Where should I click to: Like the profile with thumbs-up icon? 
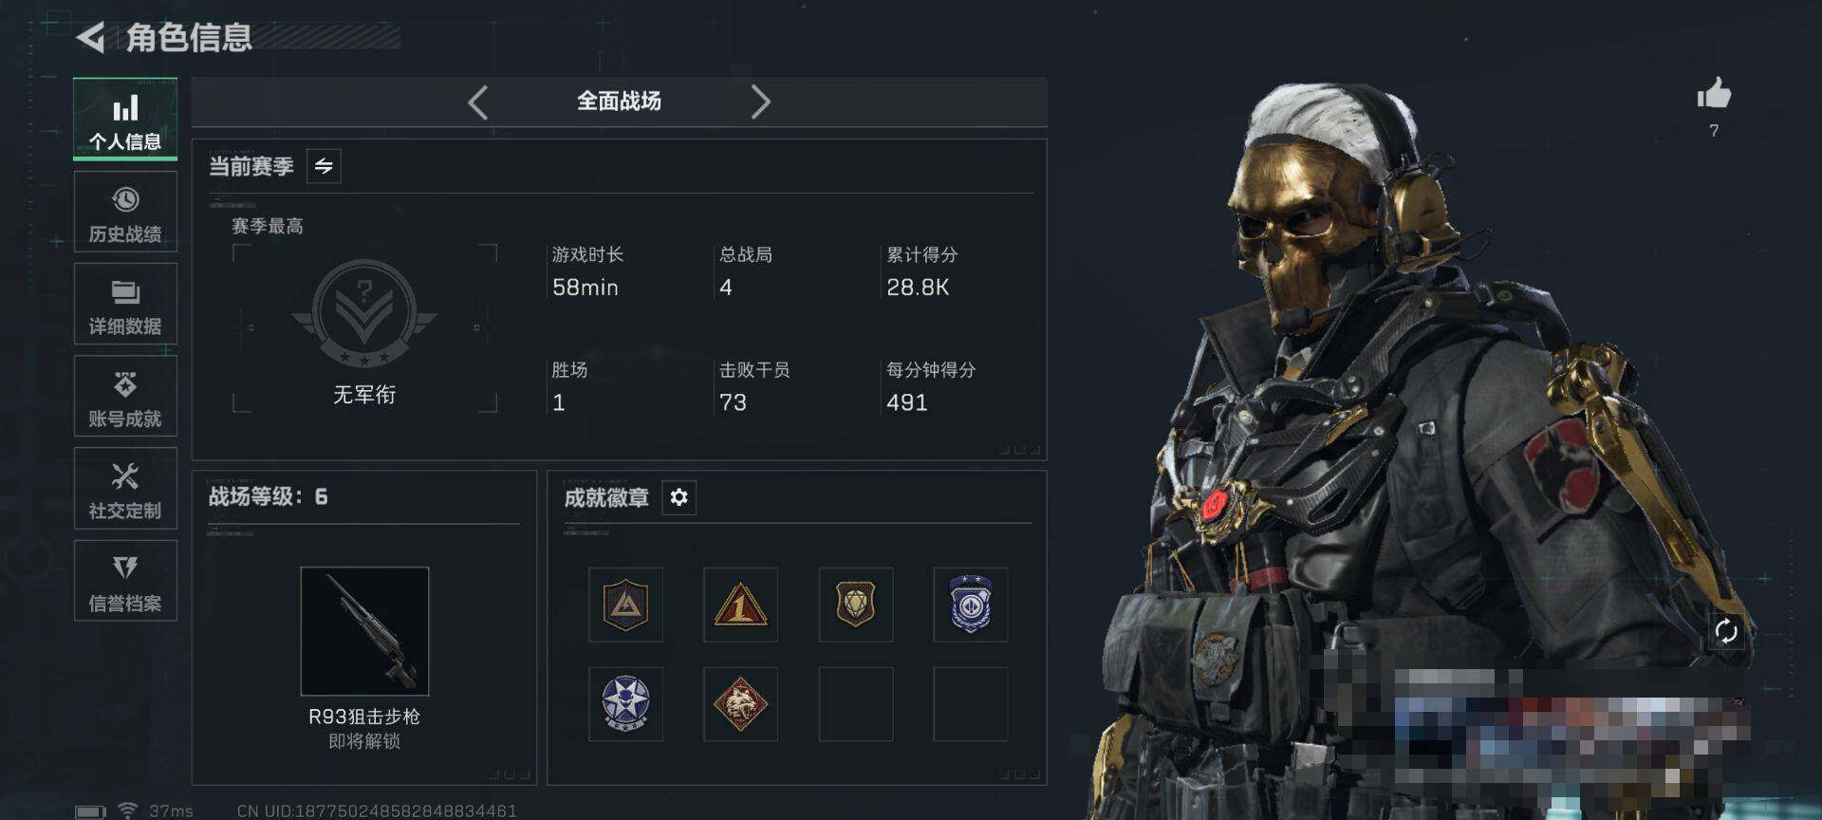1714,94
